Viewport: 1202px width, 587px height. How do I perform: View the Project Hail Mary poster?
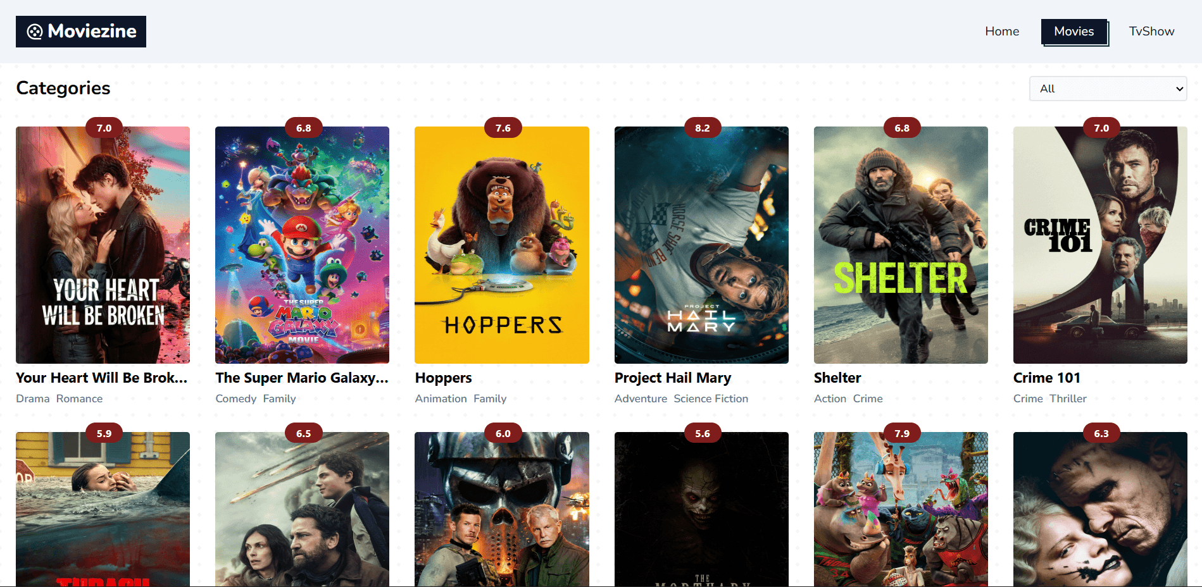701,245
